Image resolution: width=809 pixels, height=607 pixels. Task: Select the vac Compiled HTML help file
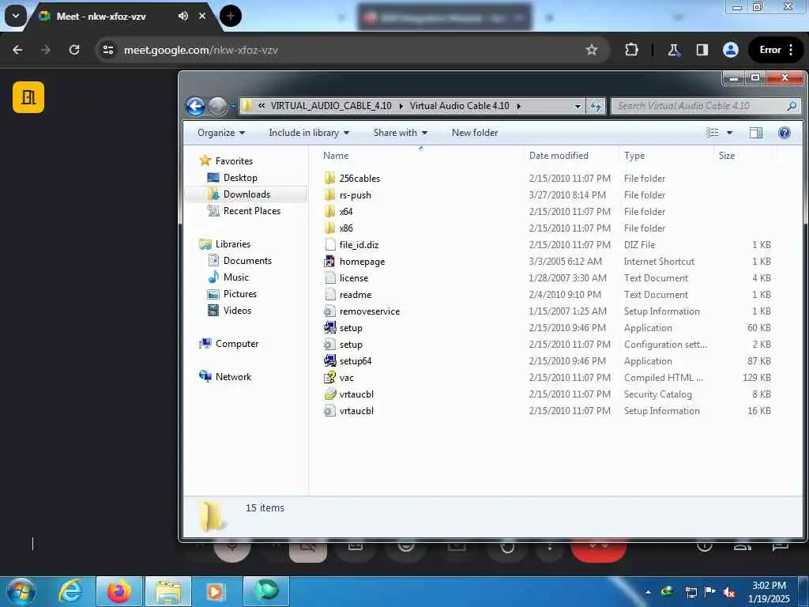(346, 378)
